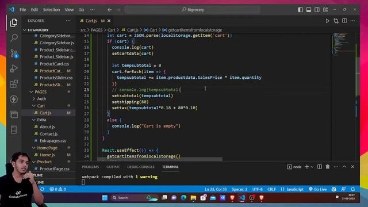Switch to the Problems panel tab

coord(90,167)
